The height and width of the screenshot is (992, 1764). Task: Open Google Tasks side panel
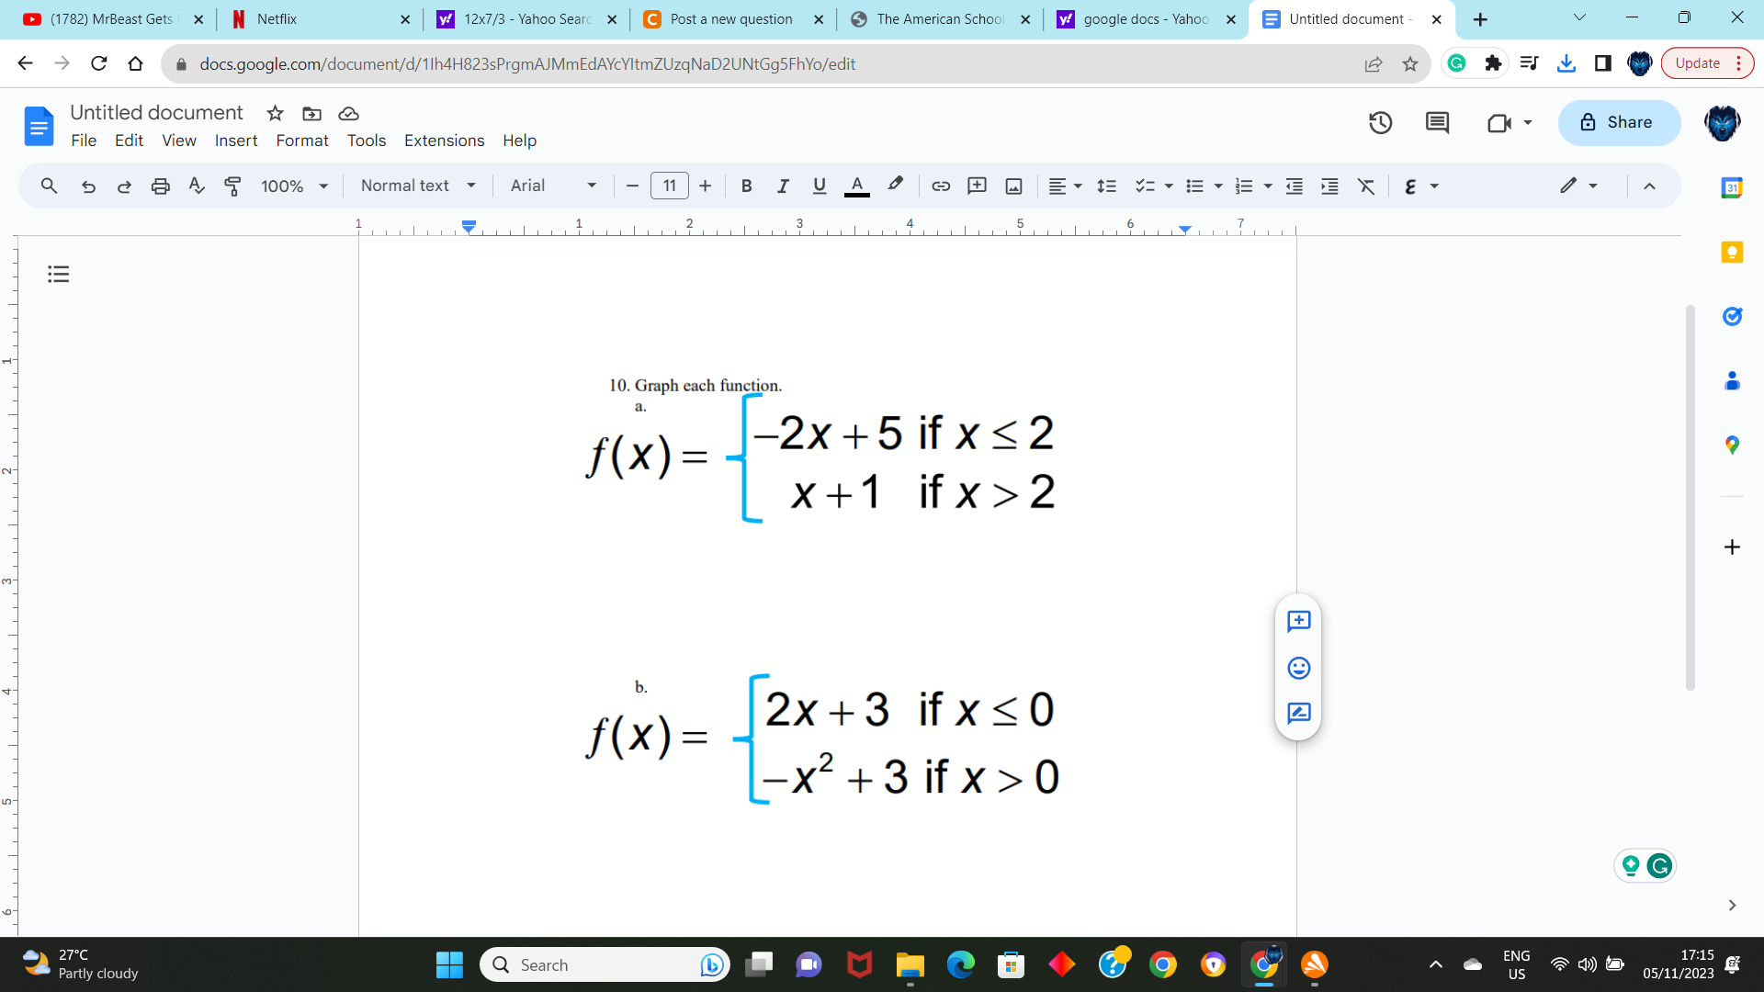click(x=1732, y=317)
